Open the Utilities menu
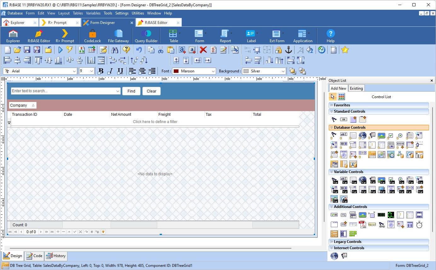 138,13
